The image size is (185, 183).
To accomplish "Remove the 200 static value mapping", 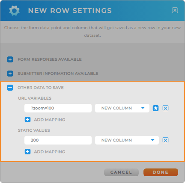I will tap(165, 140).
